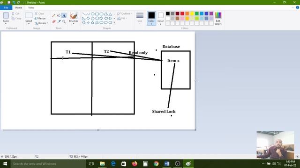Pick the Line shape
Screen dimensions: 300x168
click(83, 14)
